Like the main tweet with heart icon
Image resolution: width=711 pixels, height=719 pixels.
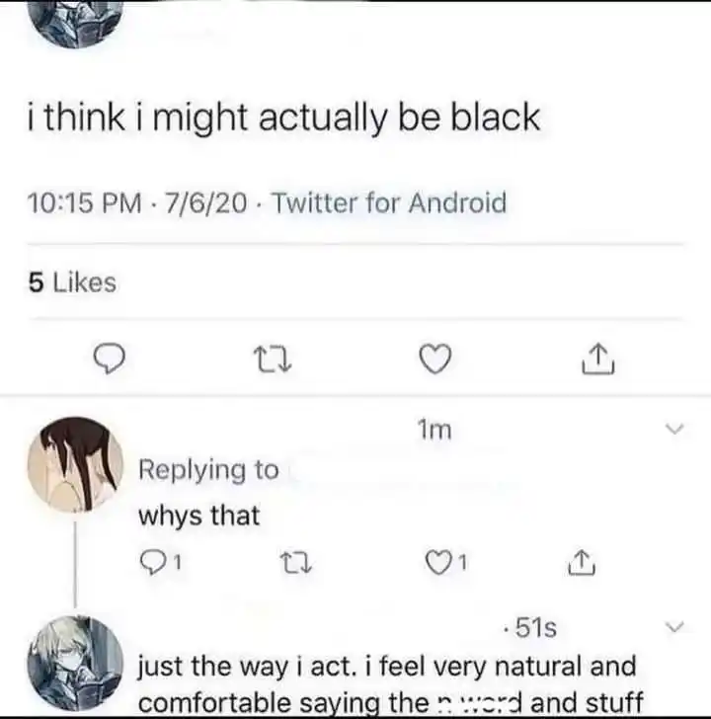435,359
